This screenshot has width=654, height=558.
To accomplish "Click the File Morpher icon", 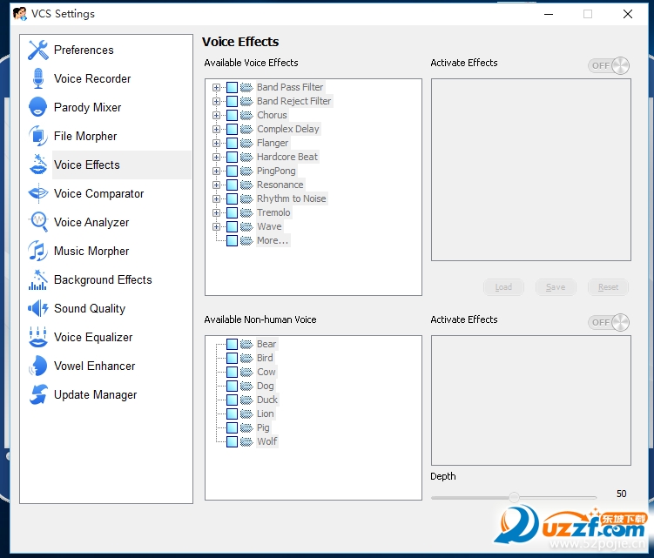I will coord(38,136).
